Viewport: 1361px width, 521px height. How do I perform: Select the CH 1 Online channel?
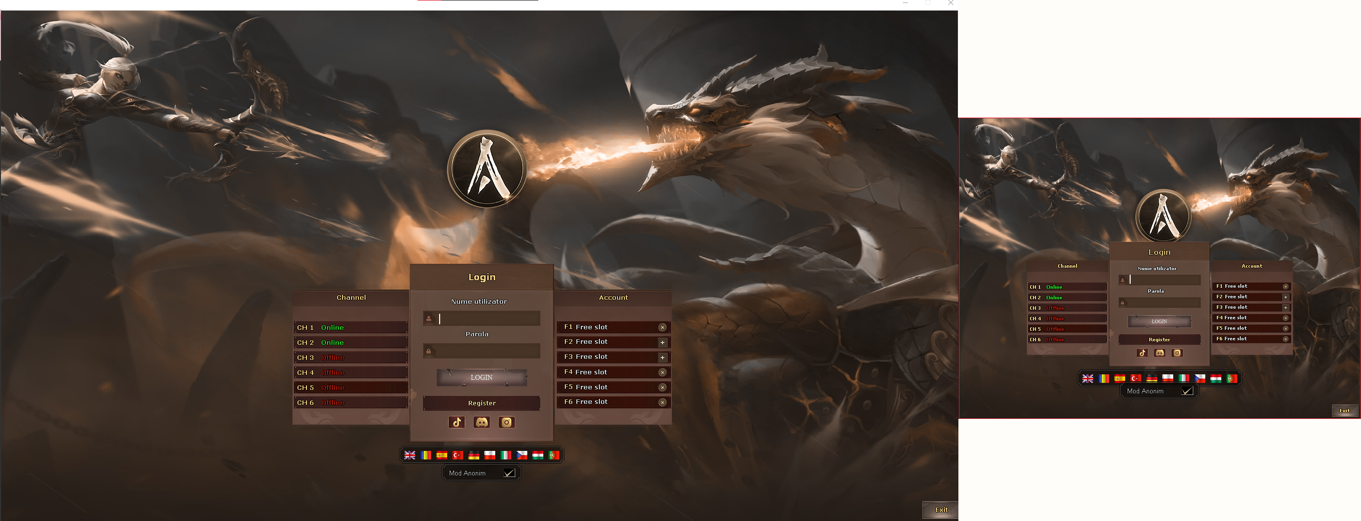click(351, 327)
